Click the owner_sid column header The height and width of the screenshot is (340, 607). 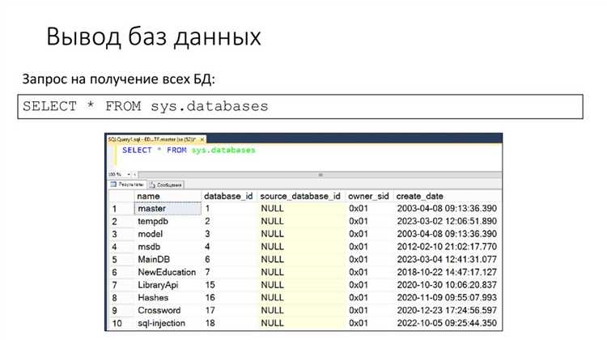[368, 197]
